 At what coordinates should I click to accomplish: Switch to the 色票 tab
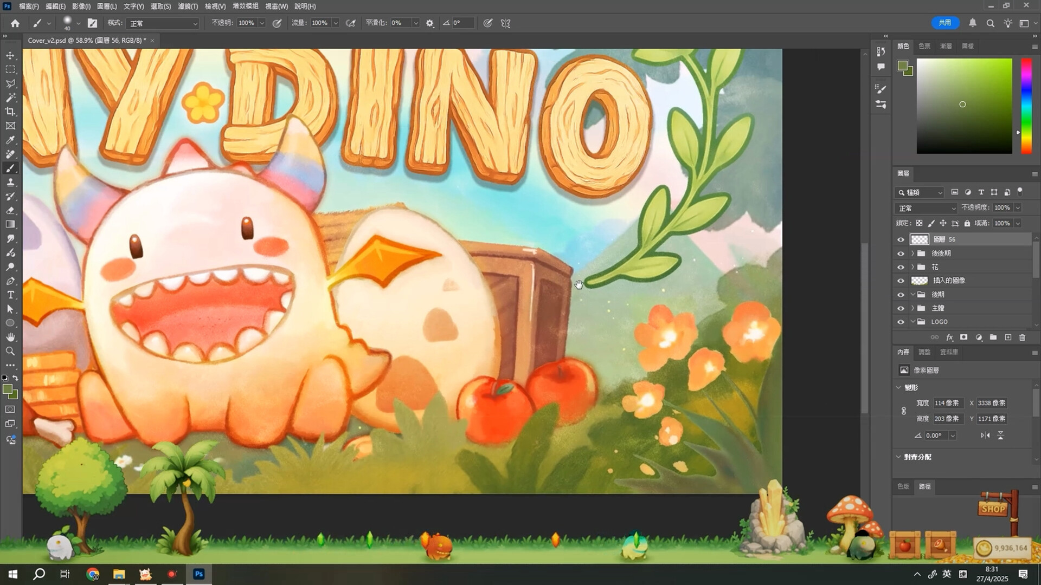[x=924, y=46]
